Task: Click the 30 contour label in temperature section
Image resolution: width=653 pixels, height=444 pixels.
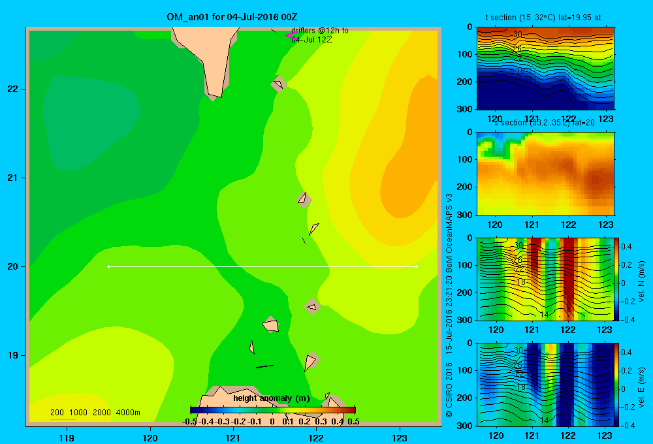Action: click(518, 35)
